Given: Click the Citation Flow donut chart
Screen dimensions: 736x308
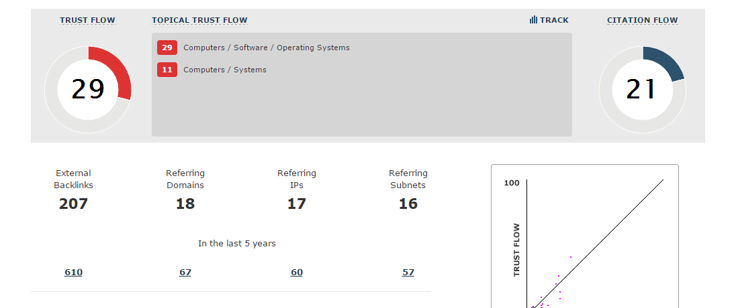Looking at the screenshot, I should click(x=642, y=89).
